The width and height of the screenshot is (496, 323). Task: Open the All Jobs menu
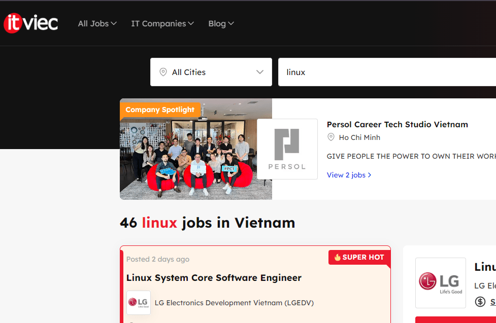97,23
